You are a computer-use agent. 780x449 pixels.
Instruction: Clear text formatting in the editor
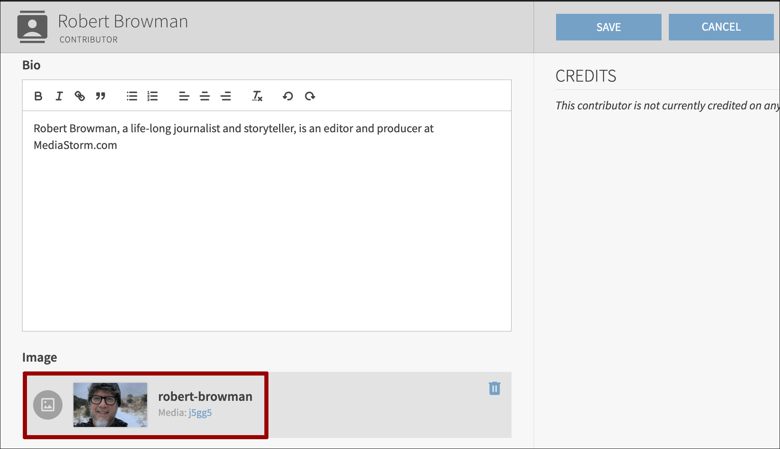point(257,96)
